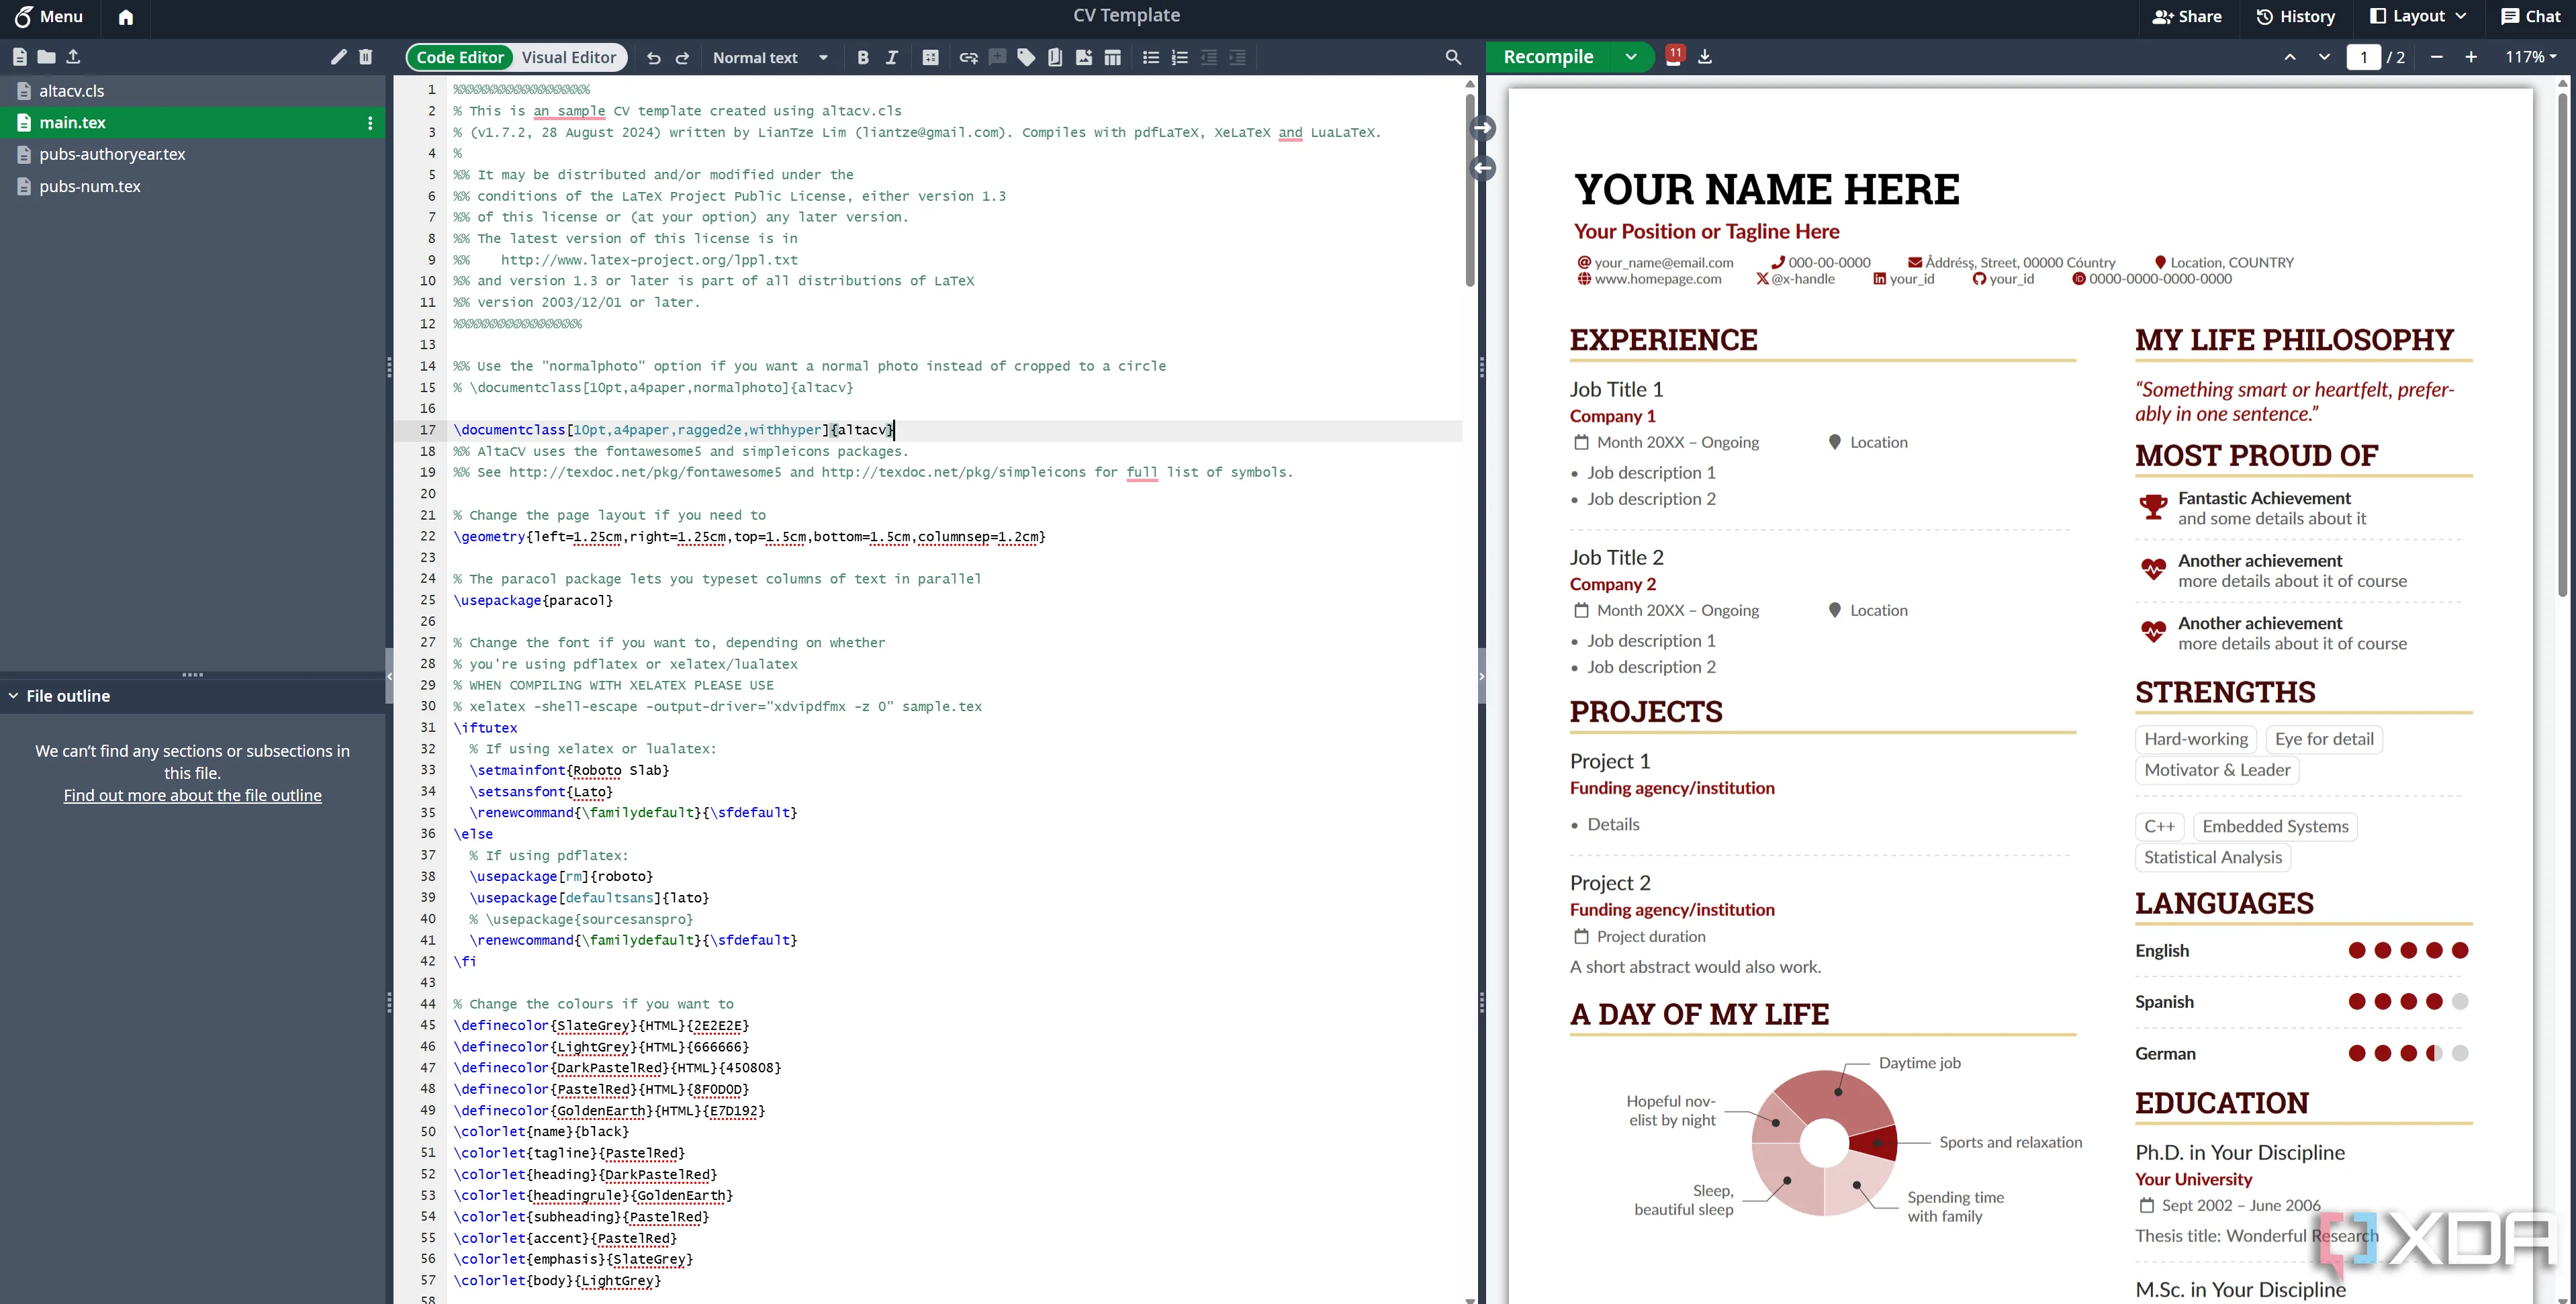Screen dimensions: 2576x1304
Task: Click the insert table icon
Action: [1112, 58]
